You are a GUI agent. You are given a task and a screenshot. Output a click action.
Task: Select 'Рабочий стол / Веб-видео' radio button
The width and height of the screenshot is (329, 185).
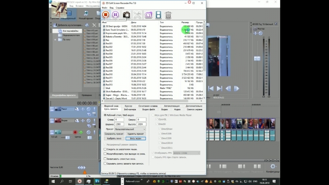pyautogui.click(x=105, y=115)
